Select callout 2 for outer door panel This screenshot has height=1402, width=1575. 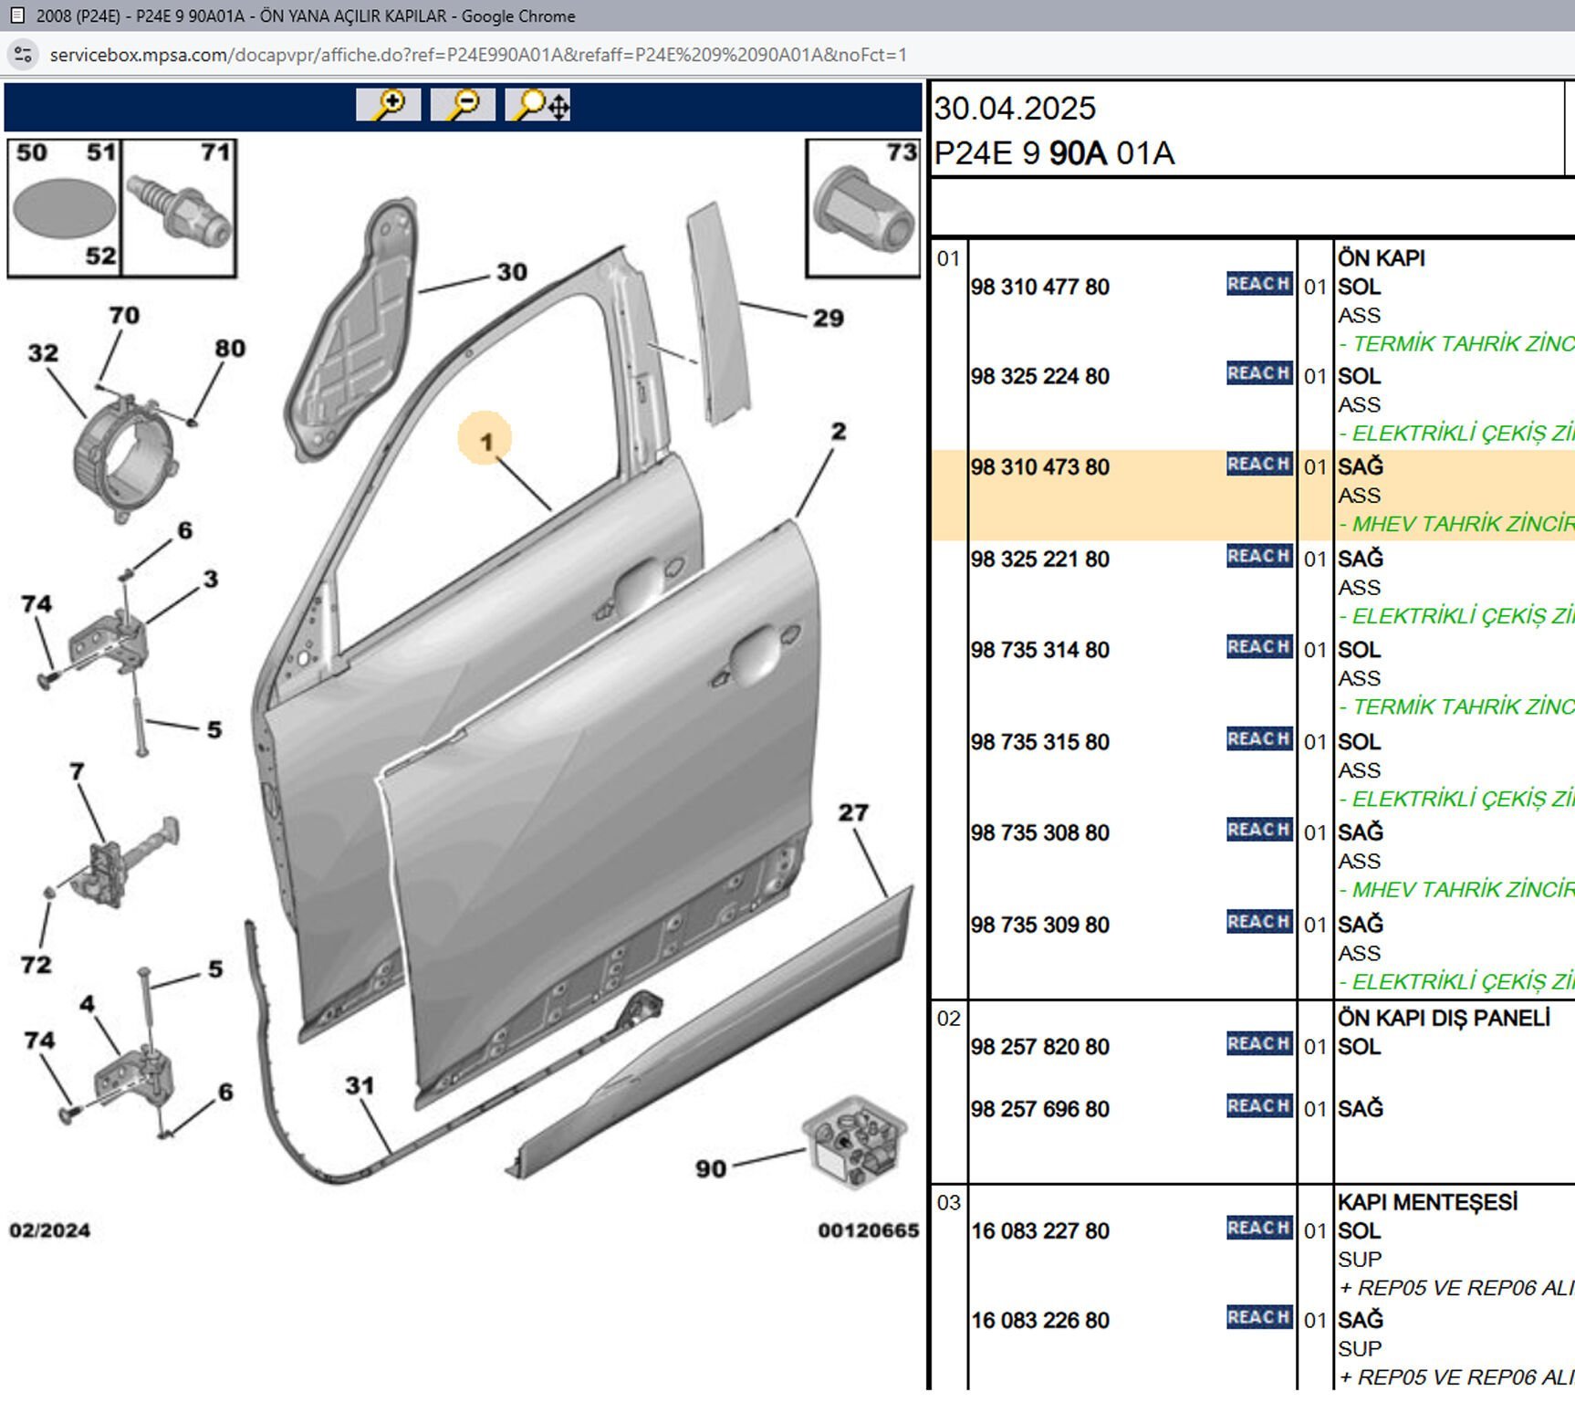tap(838, 432)
